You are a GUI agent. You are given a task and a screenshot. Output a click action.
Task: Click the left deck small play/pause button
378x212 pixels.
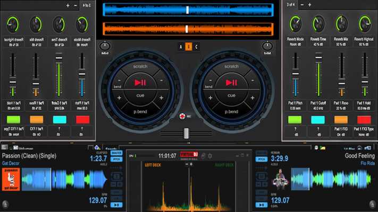point(116,205)
